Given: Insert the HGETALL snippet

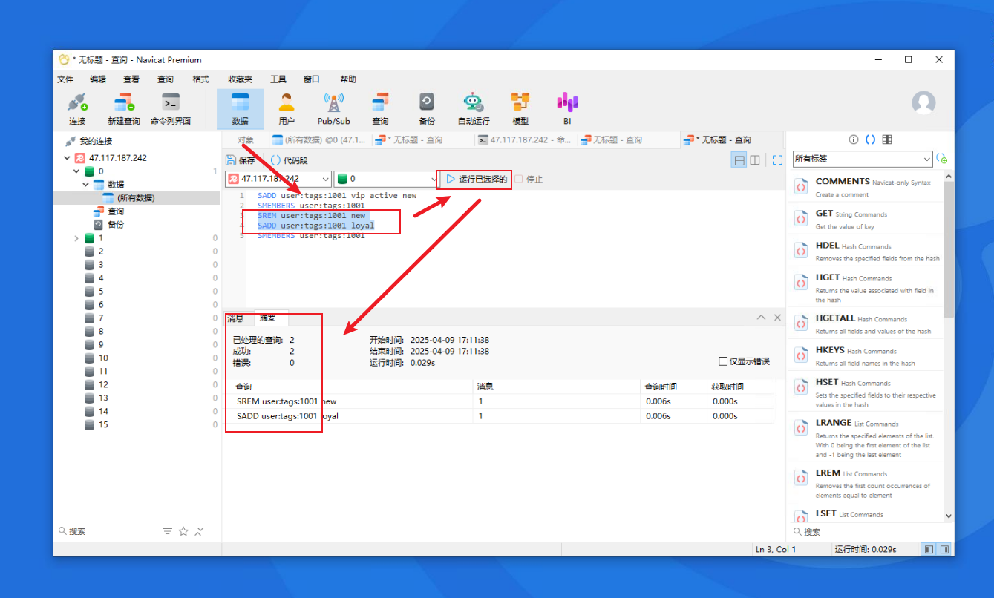Looking at the screenshot, I should click(x=866, y=323).
